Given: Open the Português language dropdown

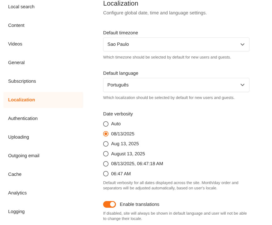Looking at the screenshot, I should pos(176,85).
